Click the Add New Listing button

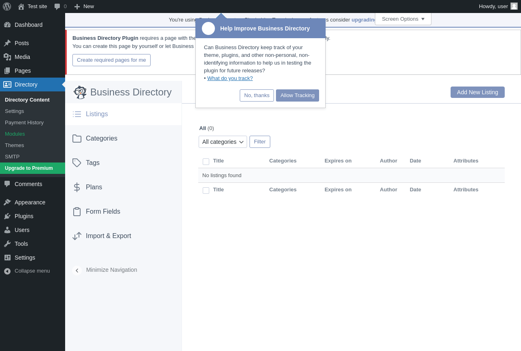coord(477,92)
